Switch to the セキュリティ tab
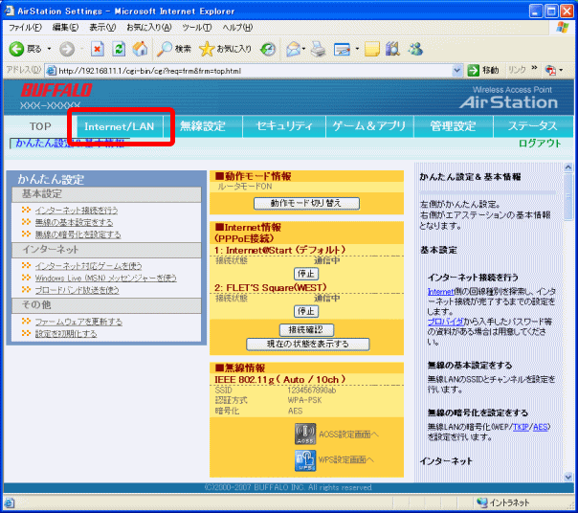Image resolution: width=578 pixels, height=513 pixels. 284,126
